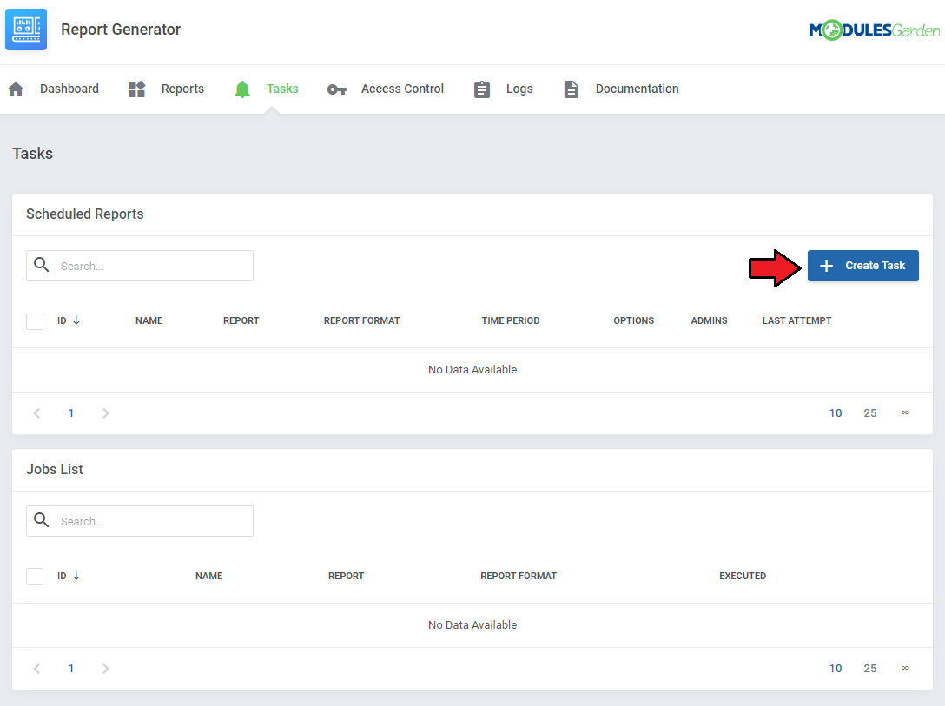Click the LAST ATTEMPT column header
This screenshot has height=706, width=945.
[x=796, y=320]
